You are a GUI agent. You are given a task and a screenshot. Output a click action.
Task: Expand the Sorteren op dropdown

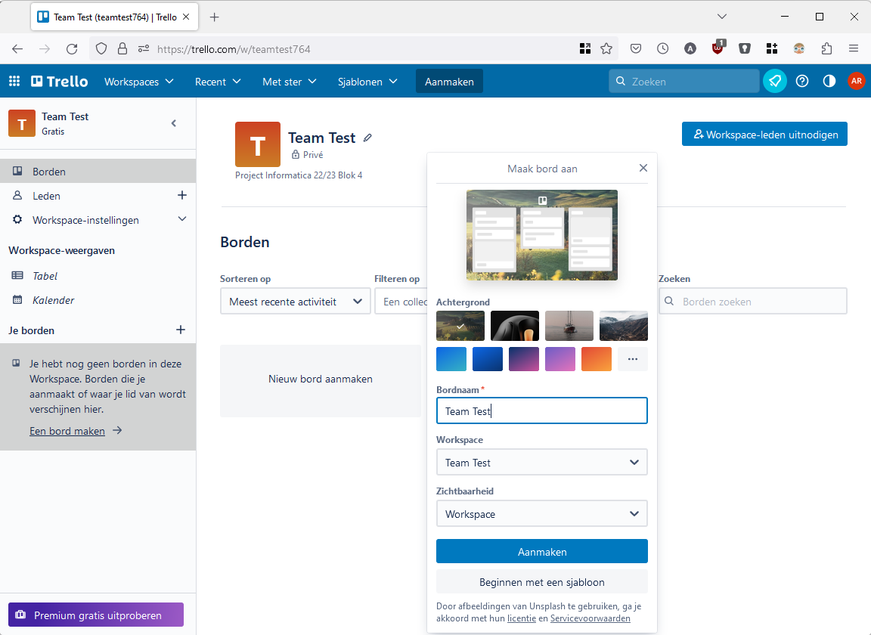point(295,302)
